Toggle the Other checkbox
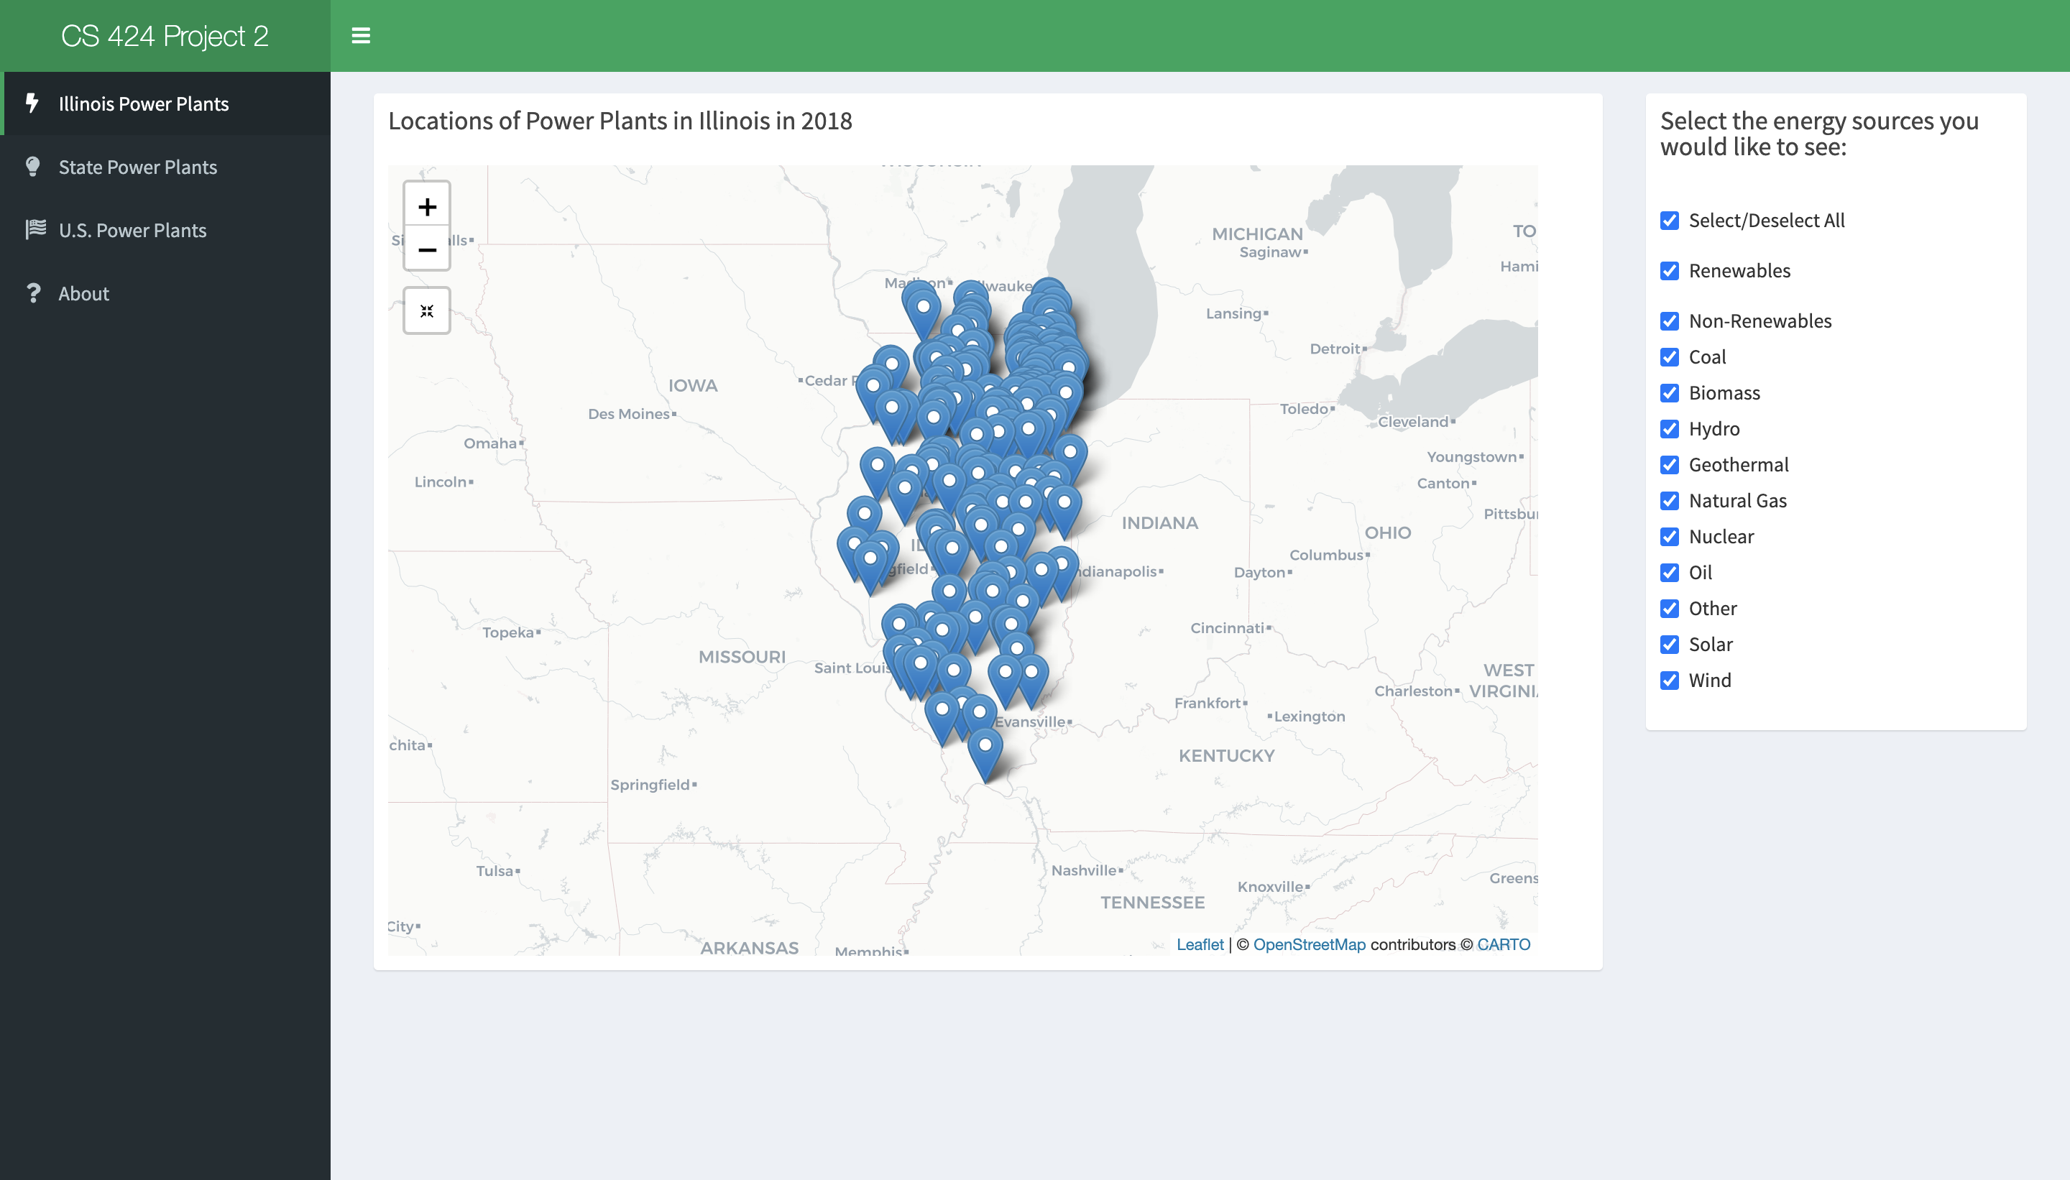This screenshot has height=1180, width=2070. coord(1670,609)
